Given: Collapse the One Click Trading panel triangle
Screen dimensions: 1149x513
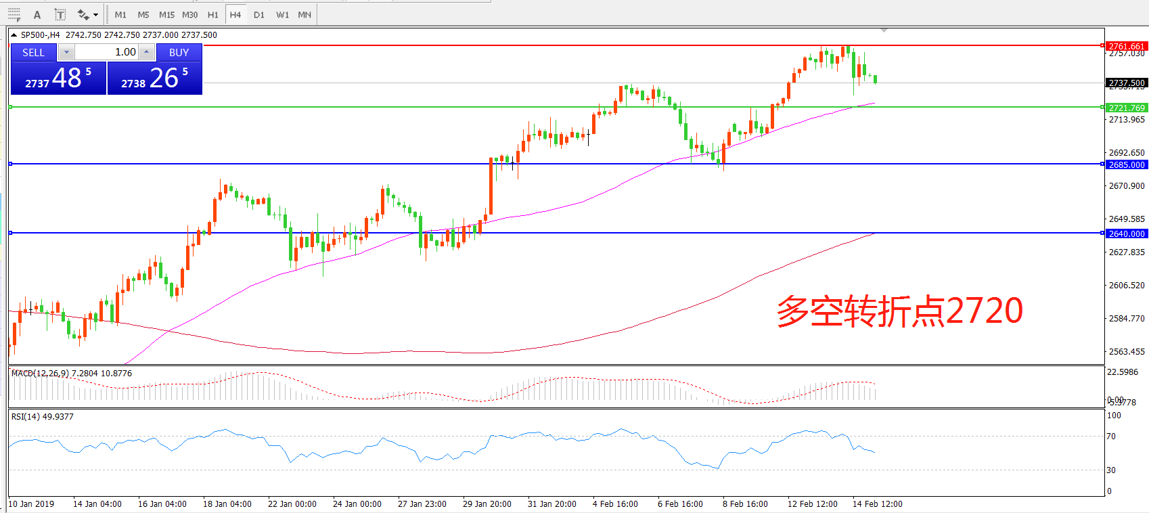Looking at the screenshot, I should pyautogui.click(x=14, y=35).
